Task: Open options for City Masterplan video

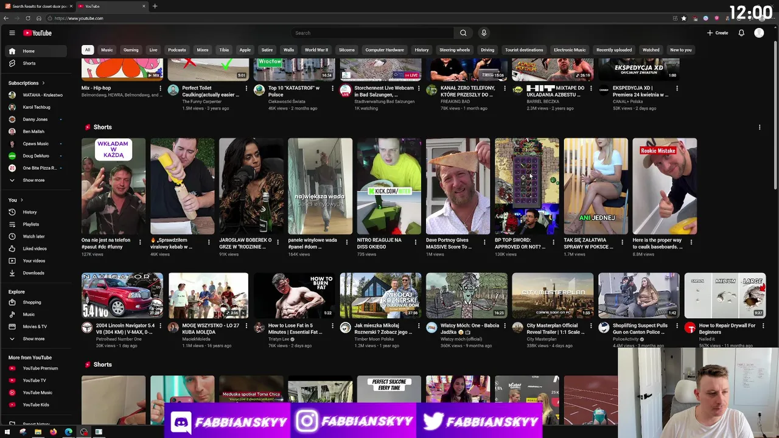Action: coord(590,326)
